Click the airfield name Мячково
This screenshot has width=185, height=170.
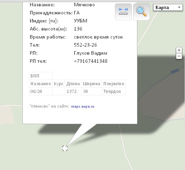pyautogui.click(x=84, y=5)
